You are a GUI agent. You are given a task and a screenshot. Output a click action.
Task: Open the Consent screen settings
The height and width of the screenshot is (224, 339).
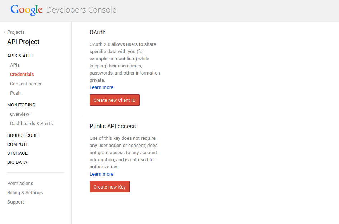coord(26,84)
